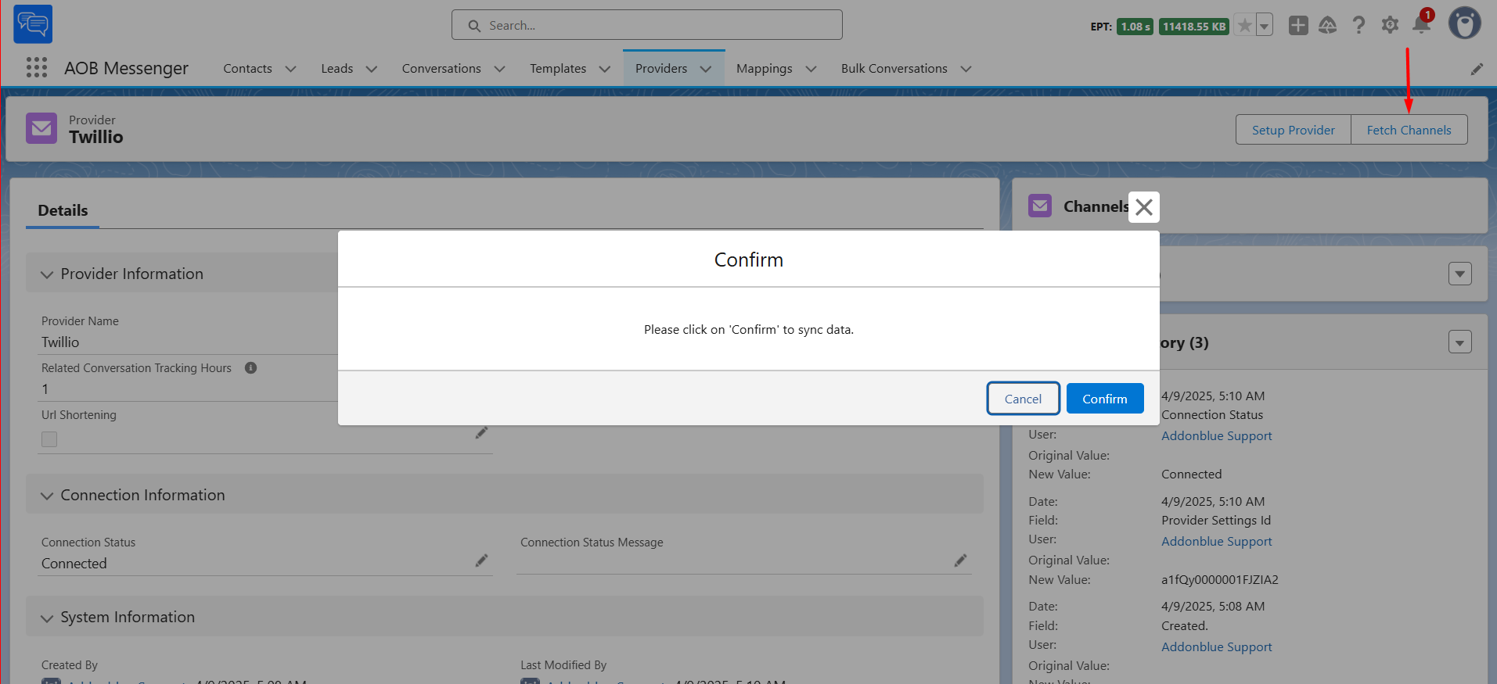Open the dropdown menu below Channels header
Screen dimensions: 1497x684
point(1459,274)
